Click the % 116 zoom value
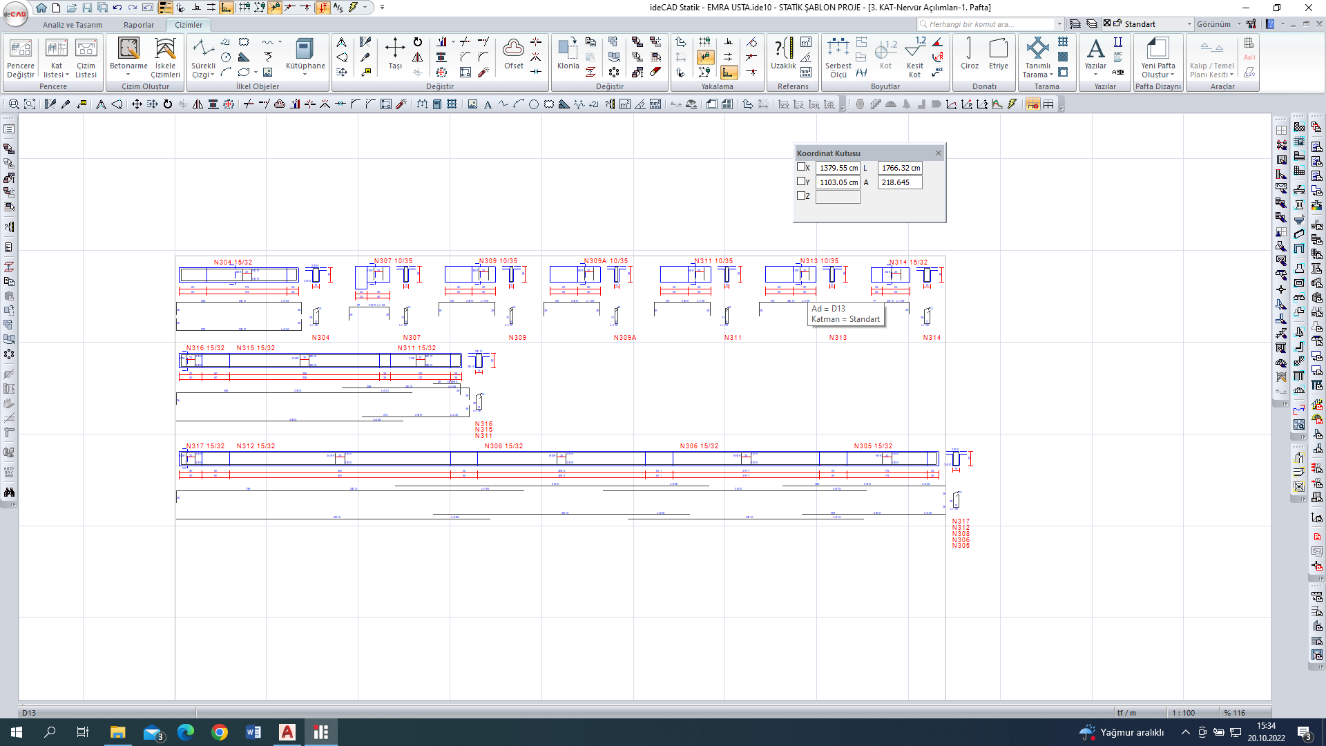This screenshot has height=746, width=1326. point(1234,713)
